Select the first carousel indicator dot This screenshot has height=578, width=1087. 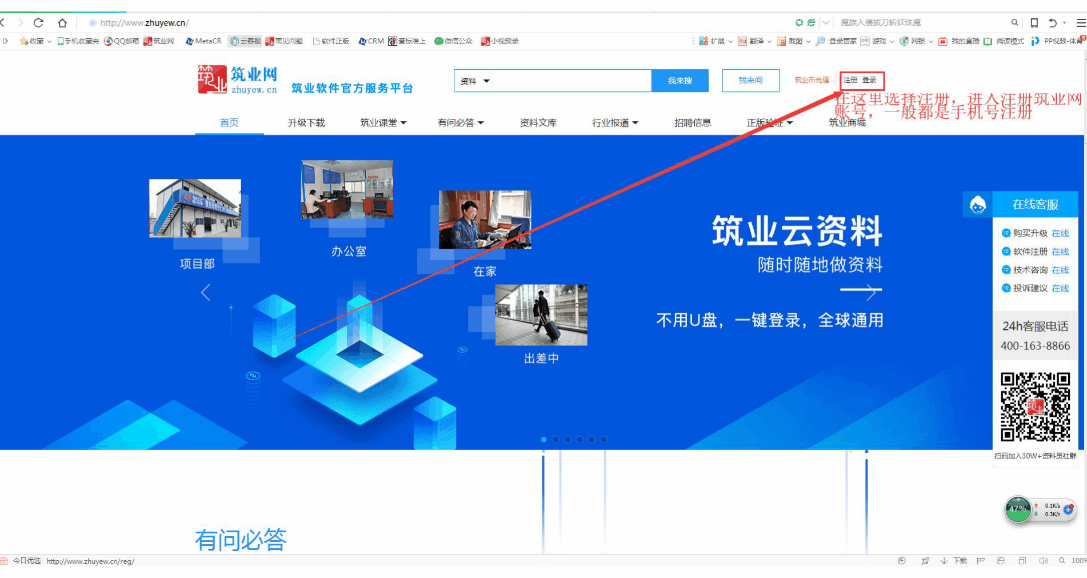(x=543, y=440)
